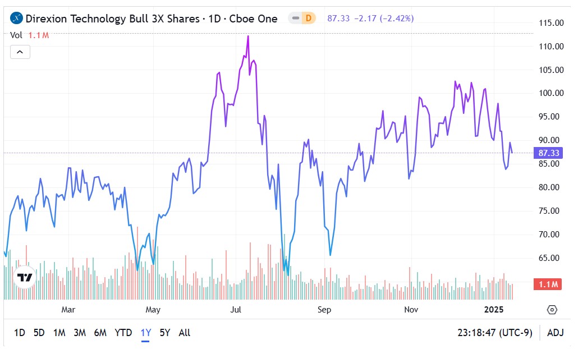Select the 1M range button
Viewport: 578px width, 349px height.
coord(58,333)
